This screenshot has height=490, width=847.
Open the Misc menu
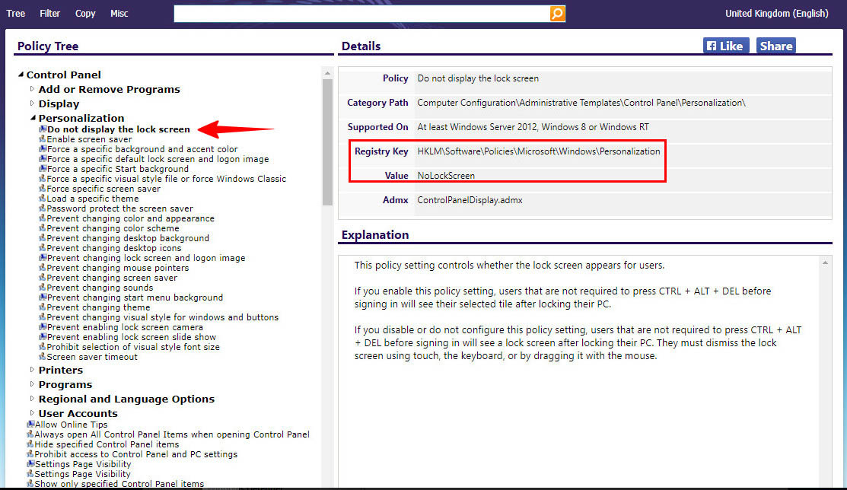click(x=119, y=14)
